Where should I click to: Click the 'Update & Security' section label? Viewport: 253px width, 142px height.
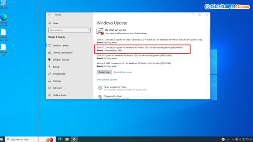click(57, 37)
